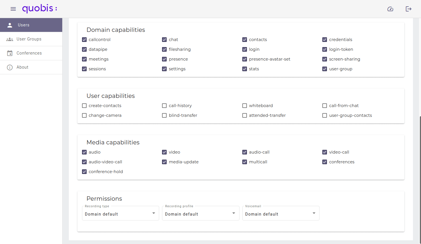Uncheck conference-hold checkbox

(84, 172)
